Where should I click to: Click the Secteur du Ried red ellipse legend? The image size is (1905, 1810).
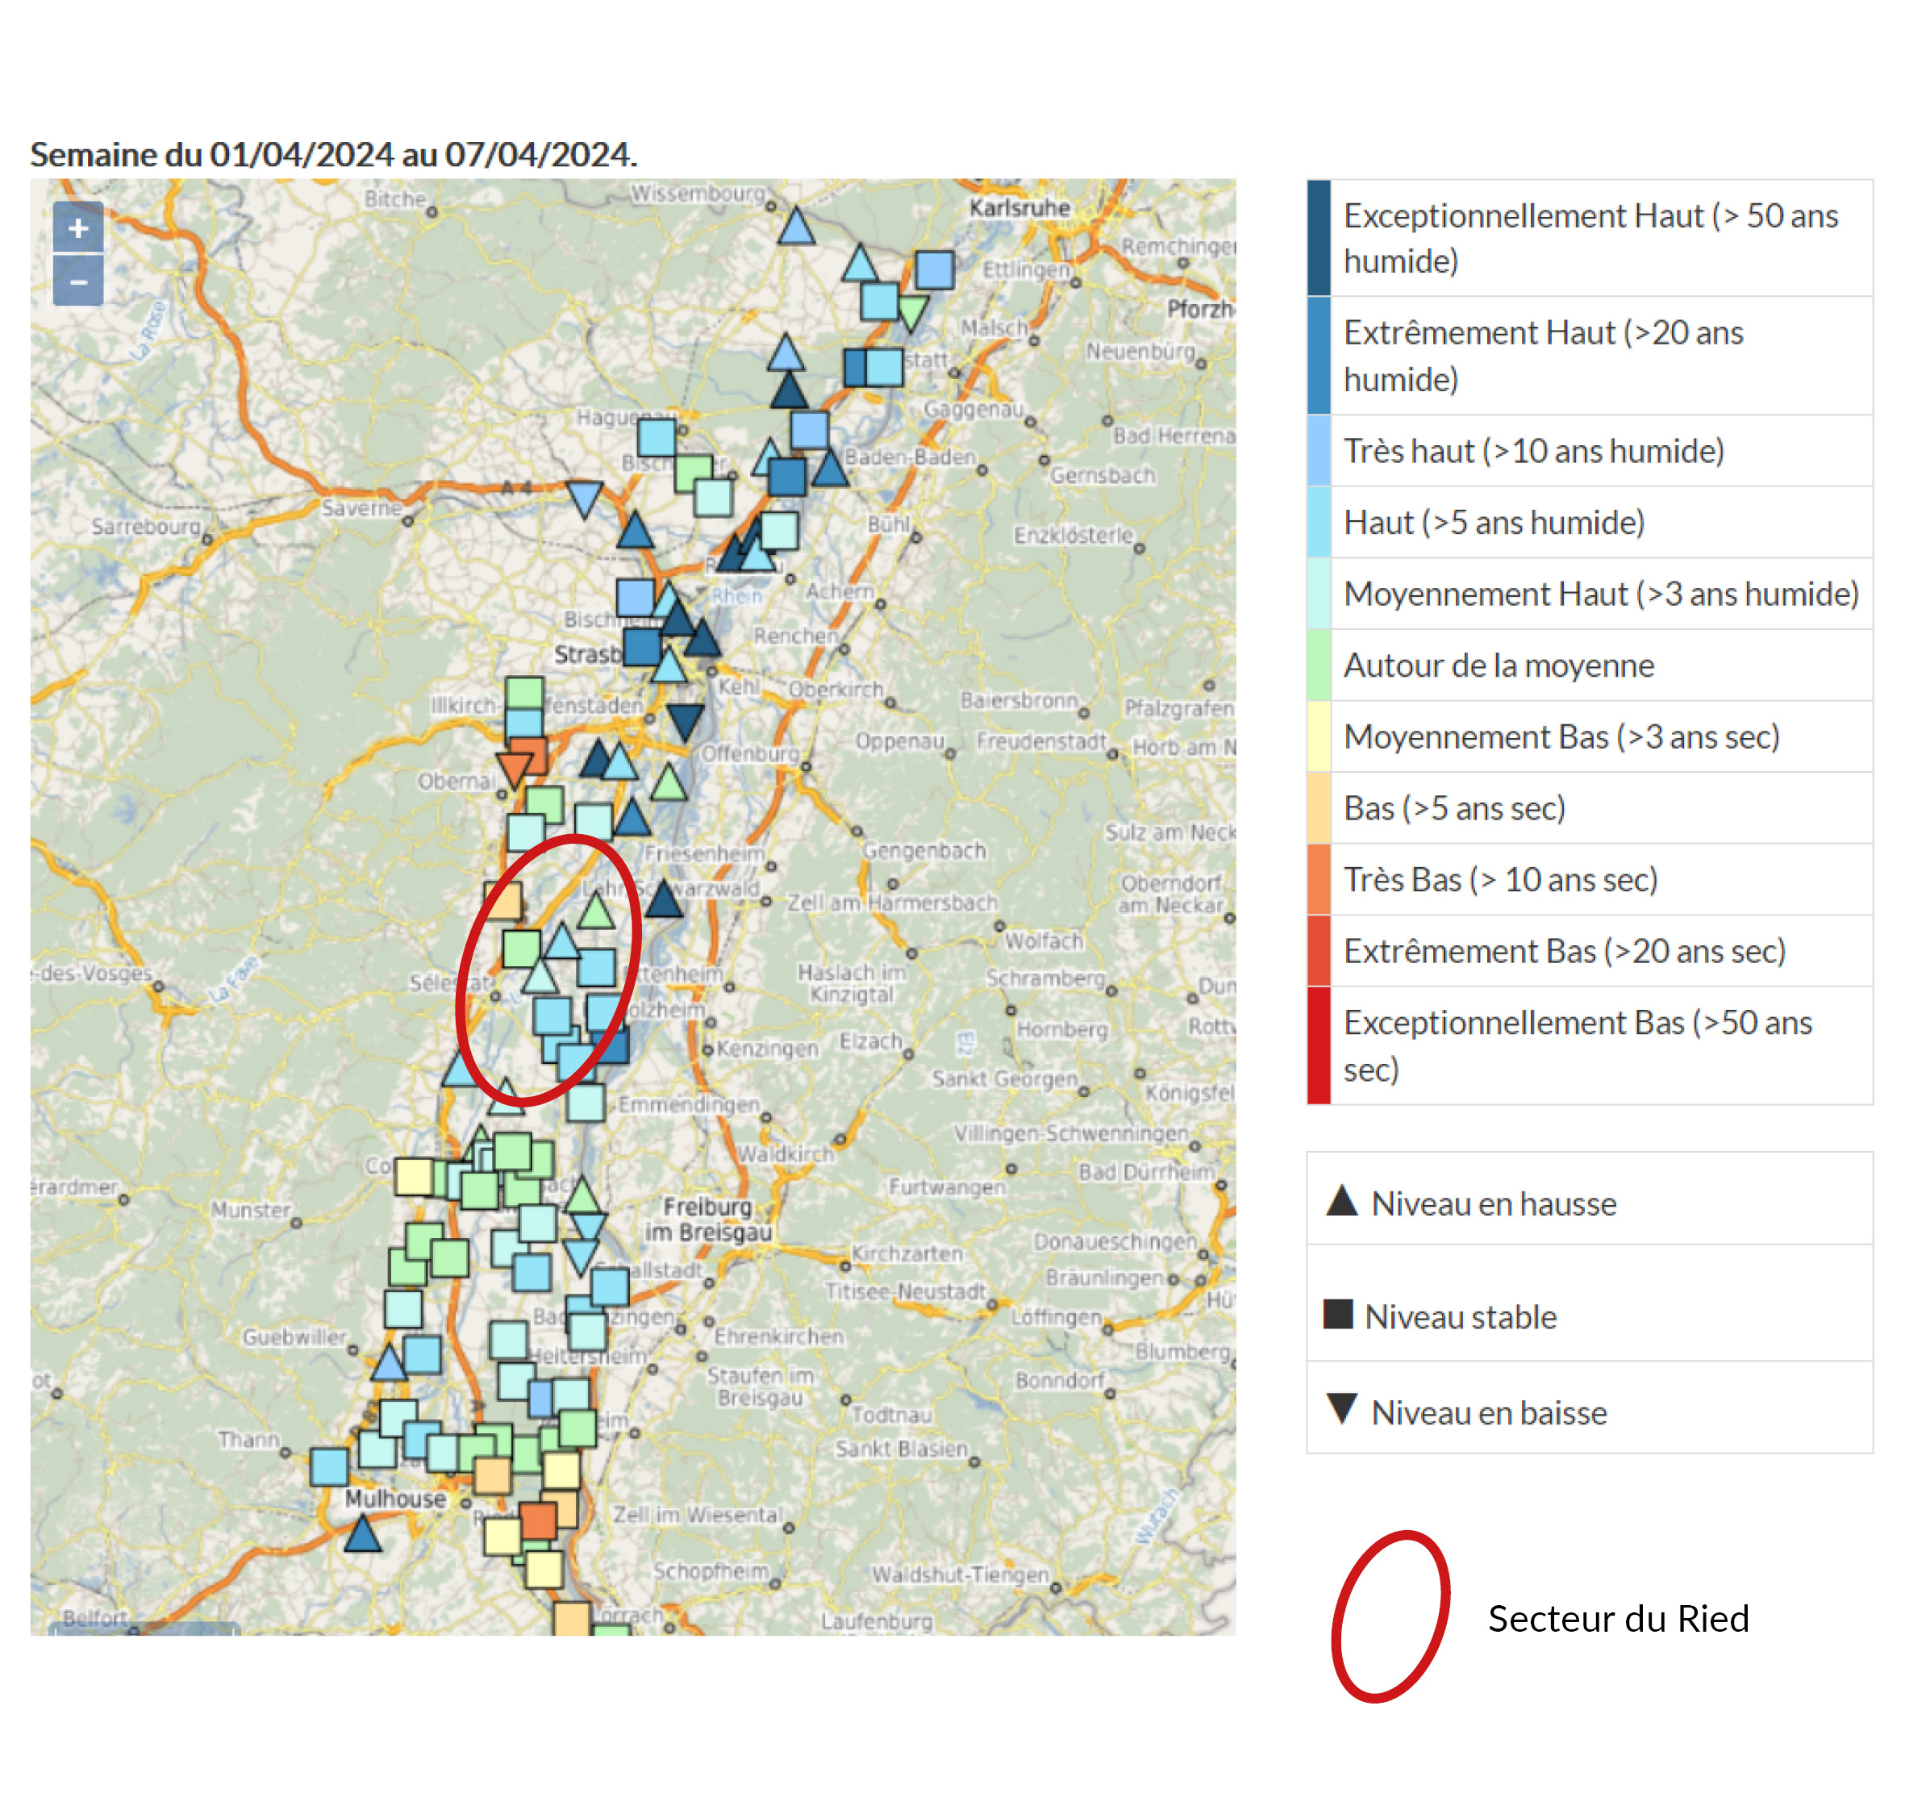[1390, 1617]
